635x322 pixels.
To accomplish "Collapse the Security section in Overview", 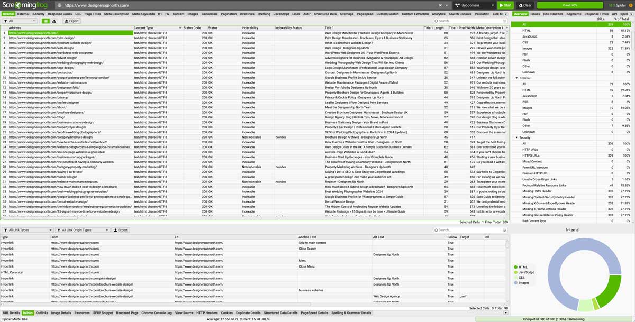I will click(518, 137).
